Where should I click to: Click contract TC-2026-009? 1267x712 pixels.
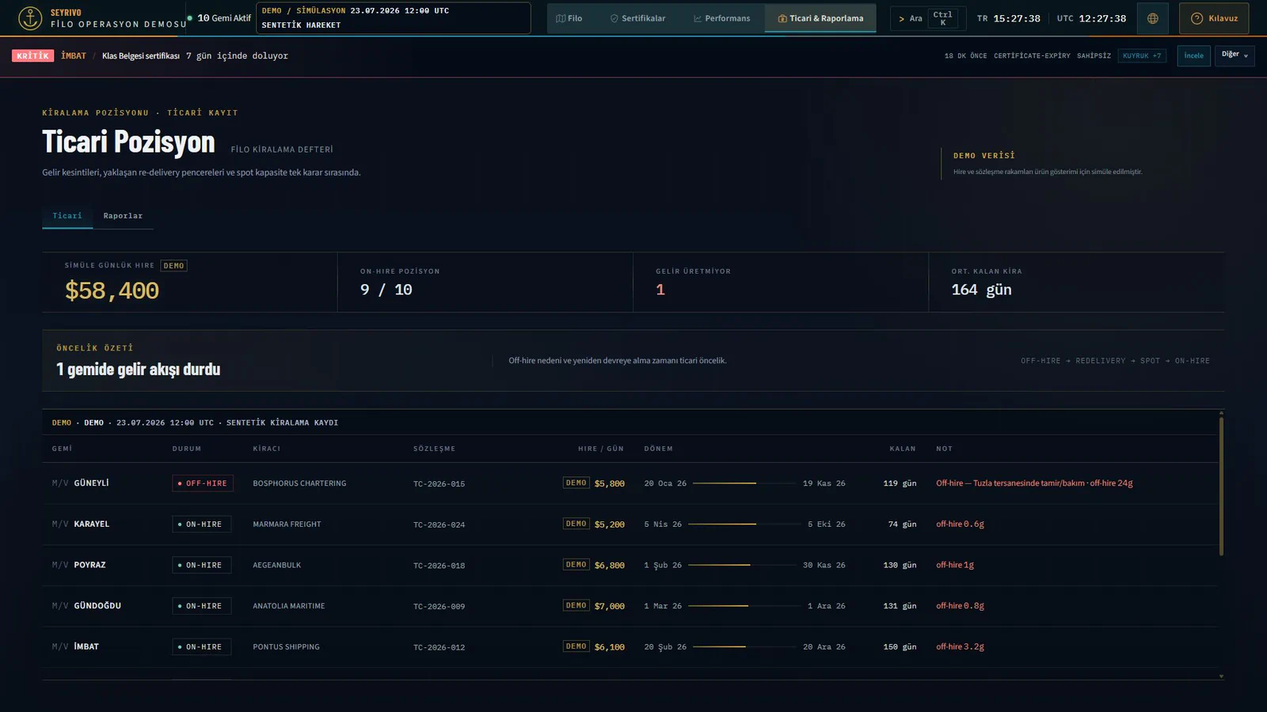[439, 607]
